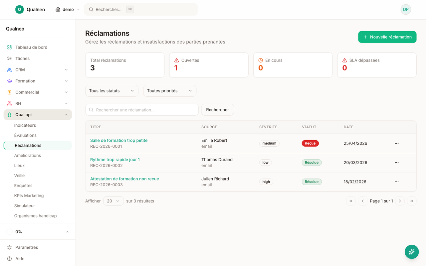Screen dimensions: 426x266
Task: Open Lieux in the Qualiopi menu
Action: coord(19,166)
